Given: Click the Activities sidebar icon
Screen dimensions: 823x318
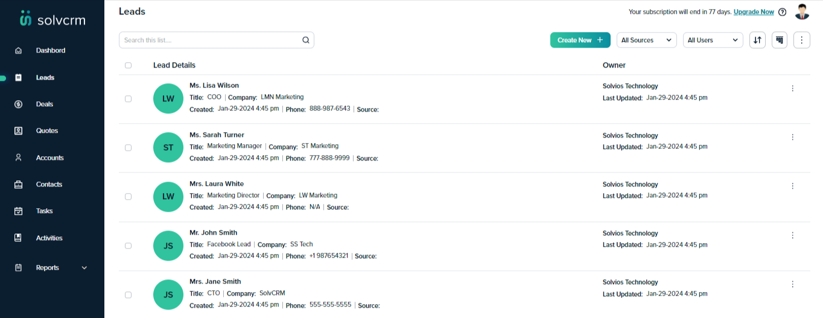Looking at the screenshot, I should tap(18, 238).
